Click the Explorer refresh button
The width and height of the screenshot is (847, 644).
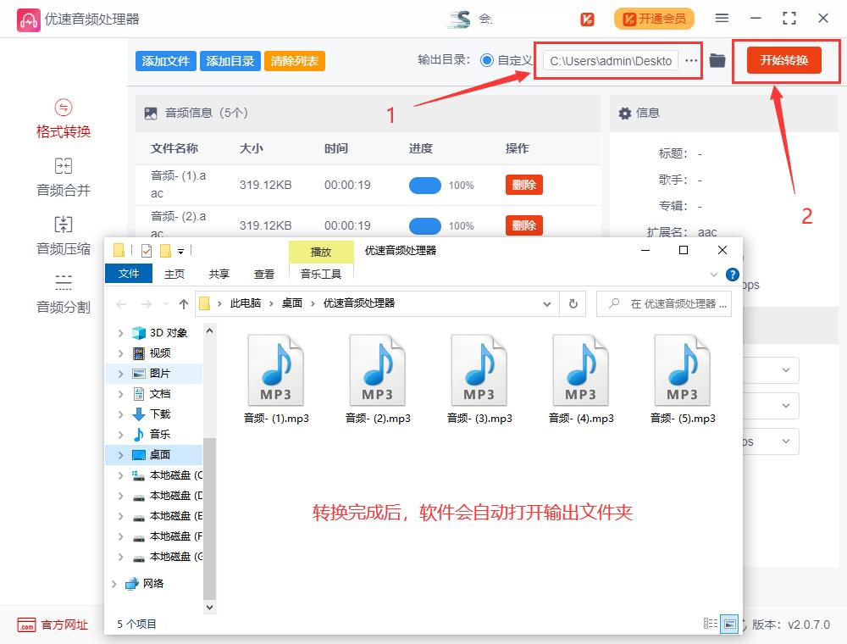(x=573, y=303)
